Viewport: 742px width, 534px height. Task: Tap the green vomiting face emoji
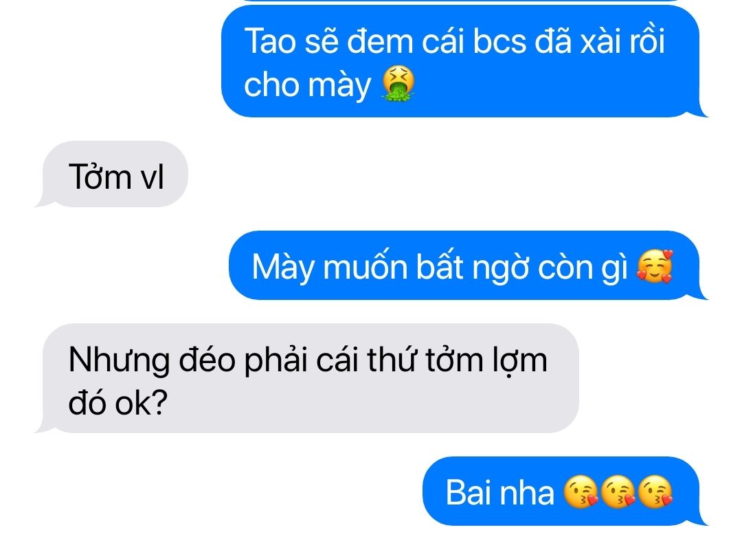pos(398,84)
